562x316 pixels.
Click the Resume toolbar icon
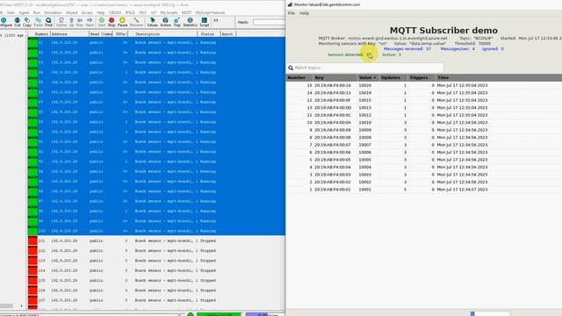click(x=136, y=22)
